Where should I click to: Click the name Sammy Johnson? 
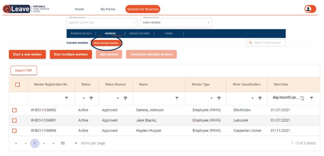pos(150,110)
